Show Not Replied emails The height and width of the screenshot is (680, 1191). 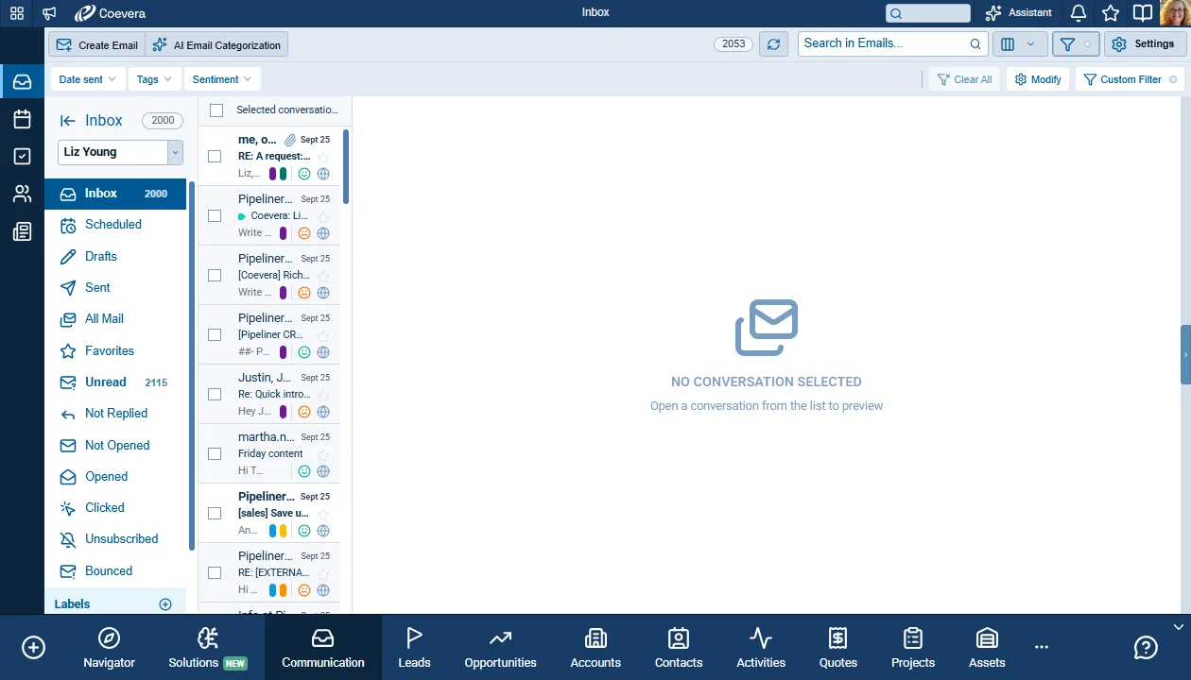[115, 414]
